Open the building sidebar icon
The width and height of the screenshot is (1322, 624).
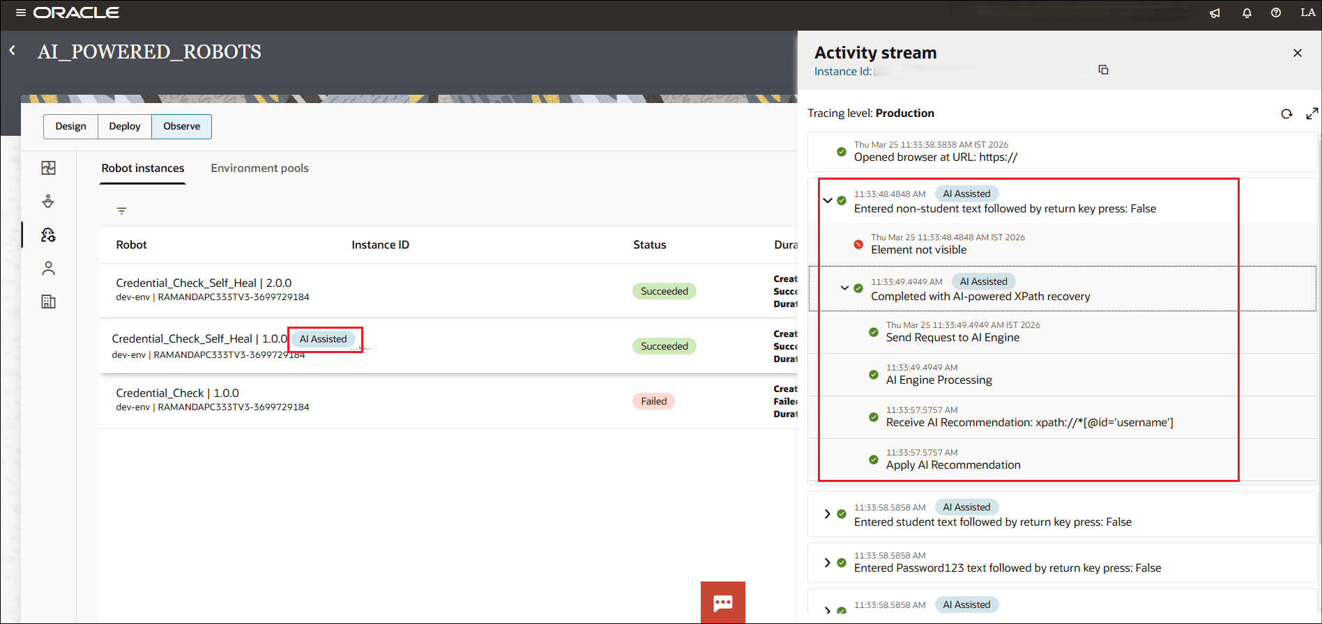[48, 302]
